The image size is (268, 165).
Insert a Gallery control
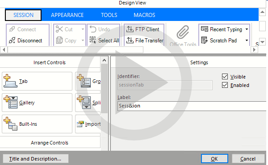37,103
